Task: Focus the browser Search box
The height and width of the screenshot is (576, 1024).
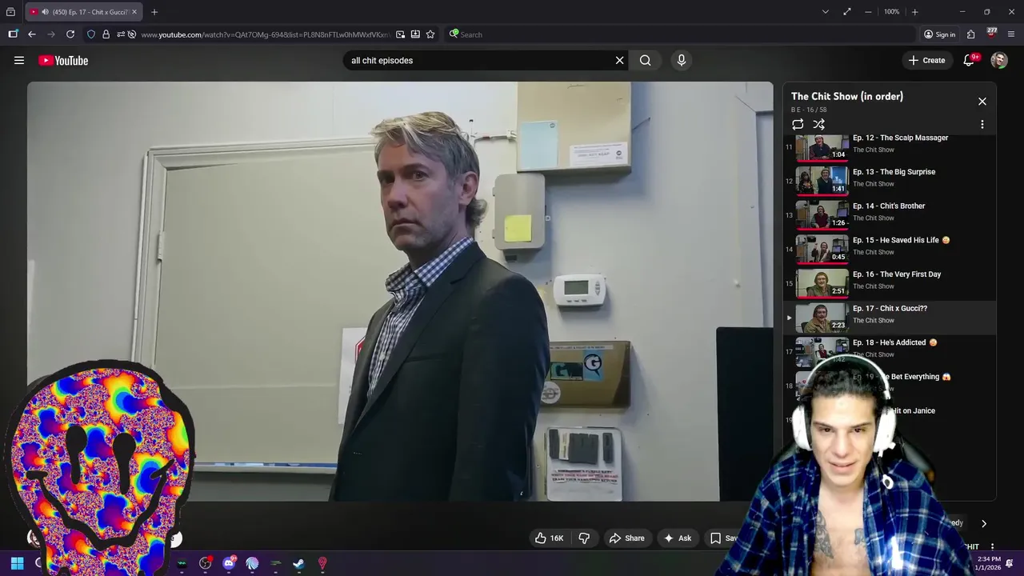Action: pos(680,34)
